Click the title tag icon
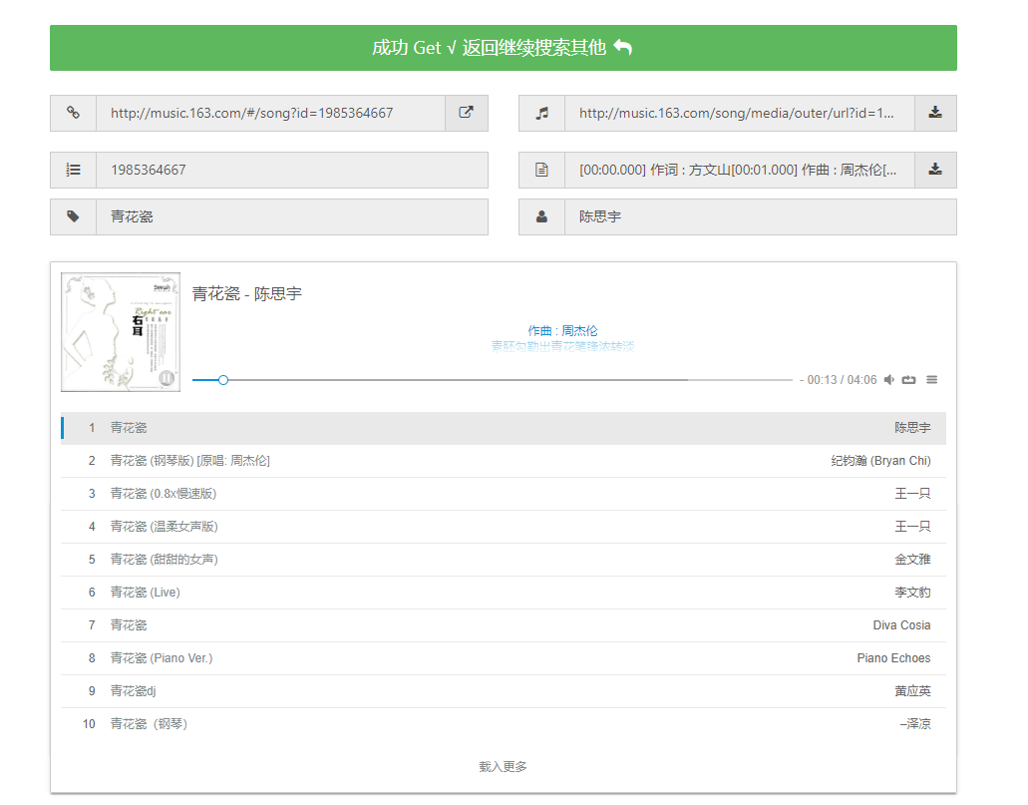Screen dimensions: 1028x805 coord(73,216)
